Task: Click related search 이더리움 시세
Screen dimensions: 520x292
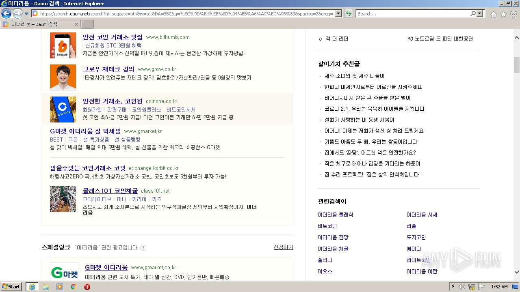Action: [x=422, y=215]
